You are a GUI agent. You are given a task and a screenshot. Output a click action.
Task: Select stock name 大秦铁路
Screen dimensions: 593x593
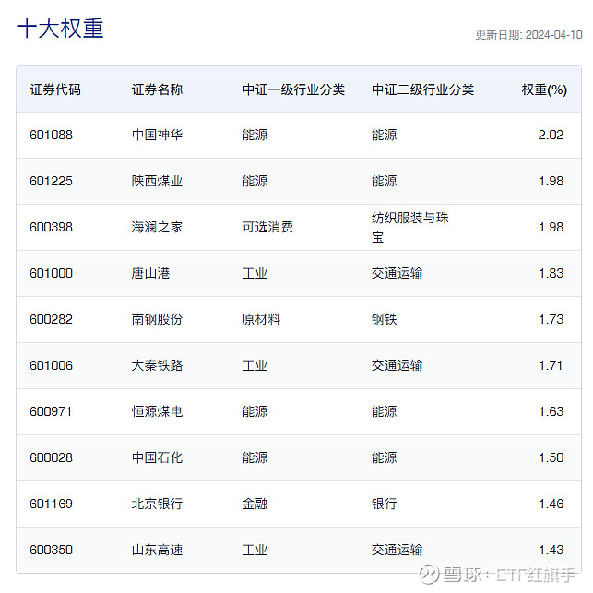coord(157,366)
